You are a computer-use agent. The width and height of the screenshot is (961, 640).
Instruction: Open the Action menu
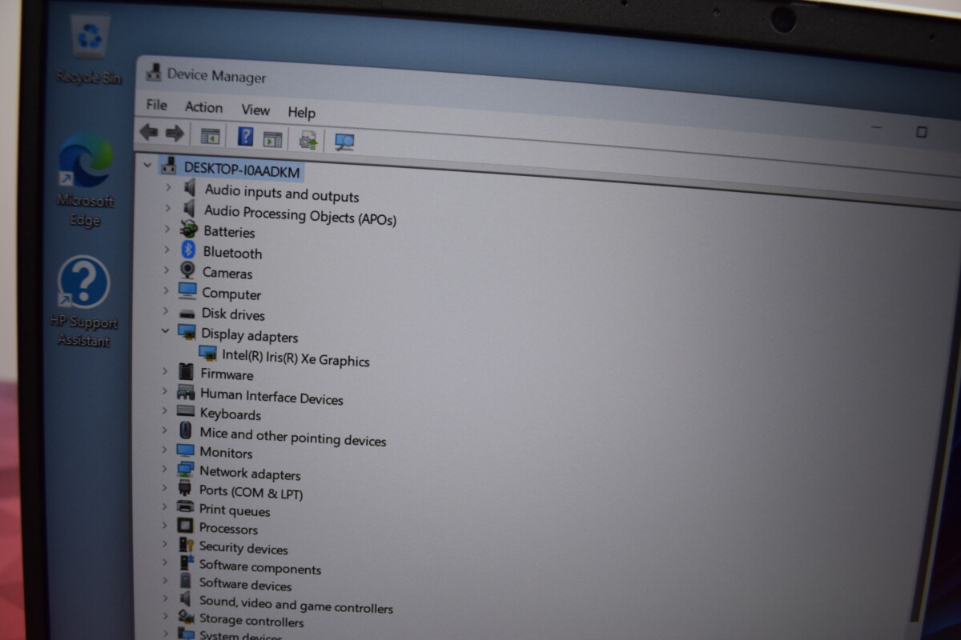pos(203,107)
